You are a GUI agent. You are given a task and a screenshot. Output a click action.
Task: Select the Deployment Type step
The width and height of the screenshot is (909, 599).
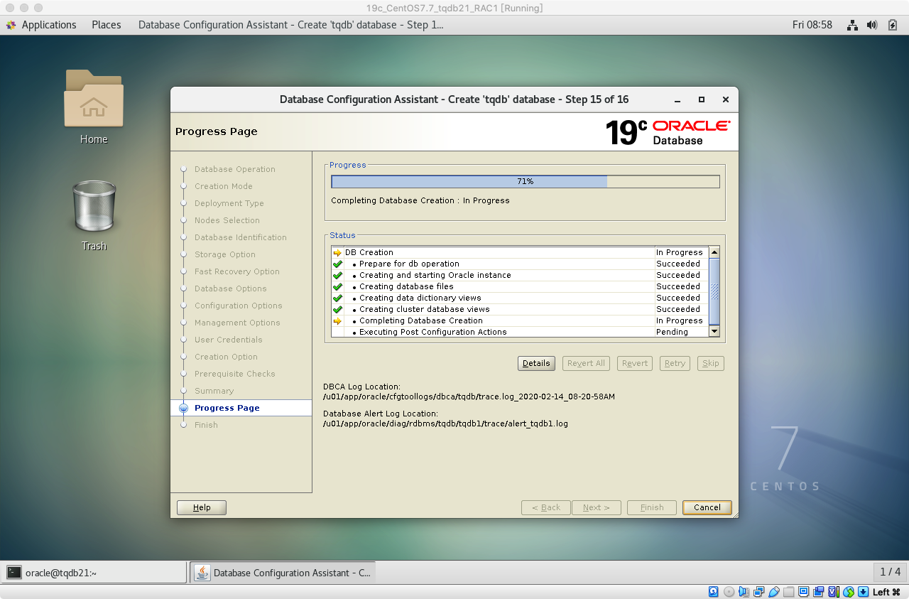coord(229,203)
